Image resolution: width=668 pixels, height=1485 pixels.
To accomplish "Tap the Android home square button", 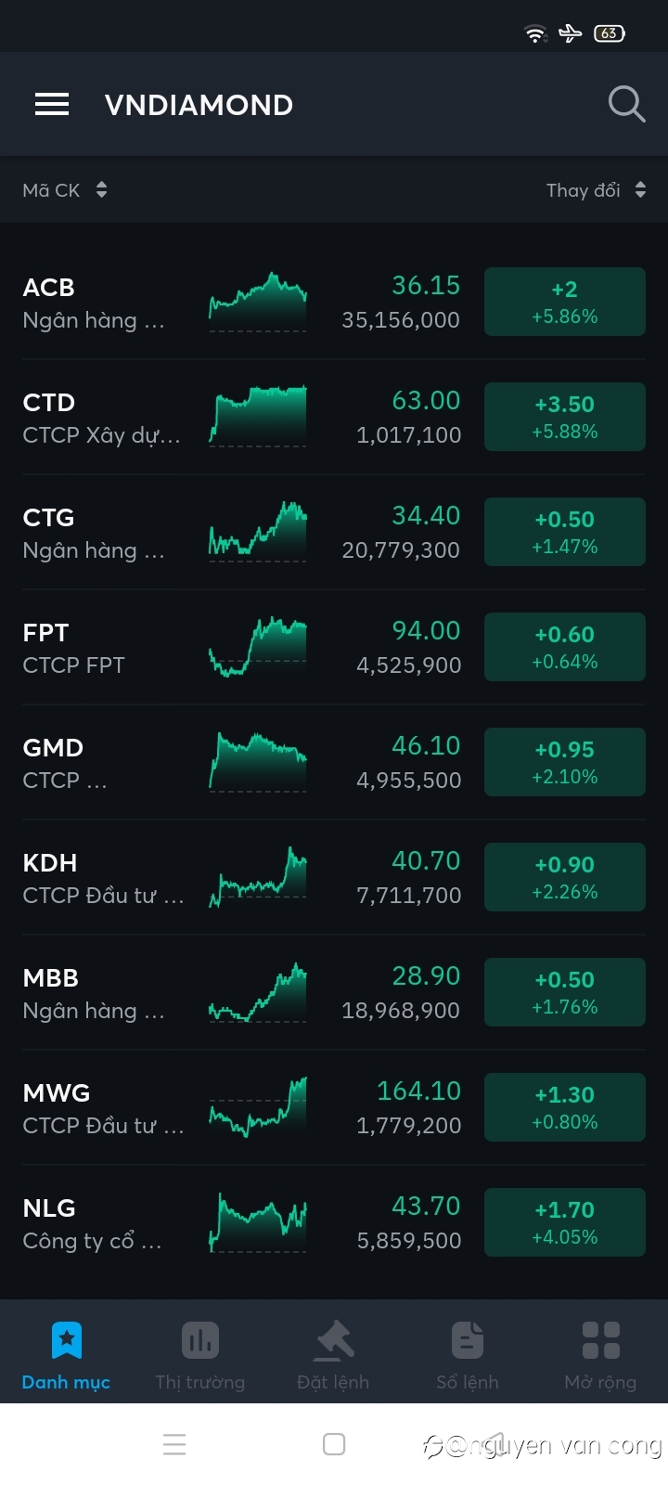I will coord(334,1444).
